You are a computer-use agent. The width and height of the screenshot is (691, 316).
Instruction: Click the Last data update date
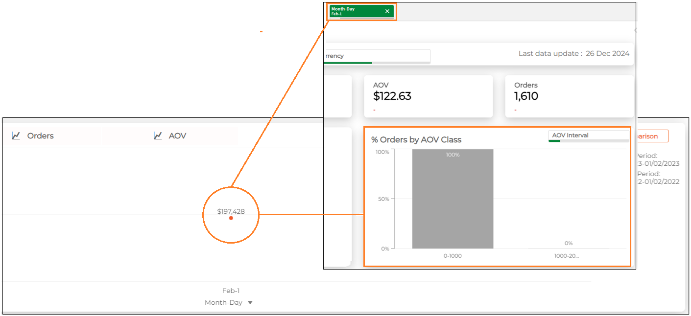(607, 54)
